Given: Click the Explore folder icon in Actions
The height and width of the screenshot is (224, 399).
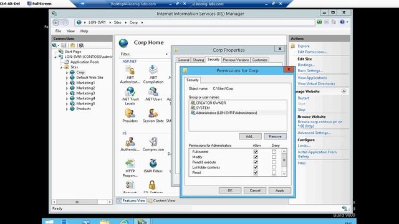Looking at the screenshot, I should 293,46.
